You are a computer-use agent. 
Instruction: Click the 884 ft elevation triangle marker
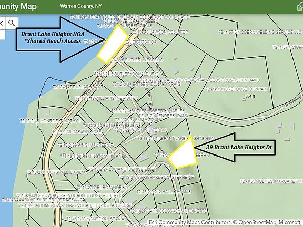tap(244, 99)
